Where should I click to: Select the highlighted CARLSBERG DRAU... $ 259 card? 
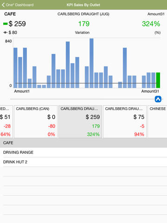pyautogui.click(x=80, y=122)
